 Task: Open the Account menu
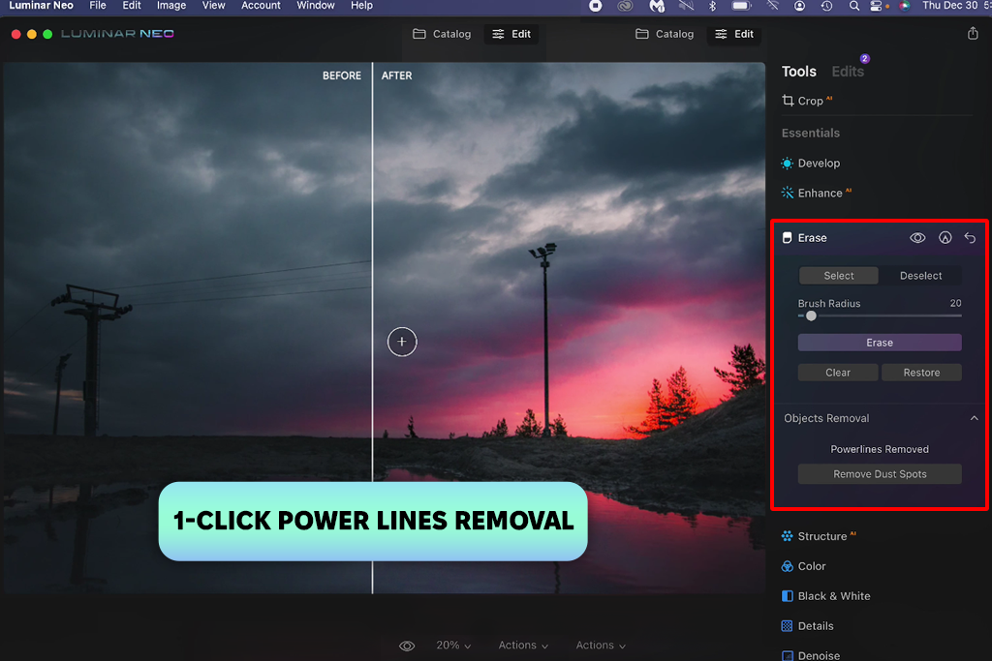point(261,6)
